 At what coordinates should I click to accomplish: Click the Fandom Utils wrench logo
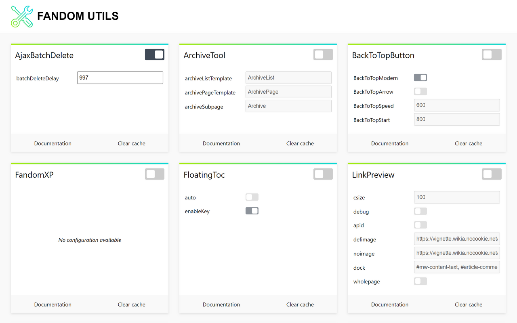pyautogui.click(x=22, y=17)
